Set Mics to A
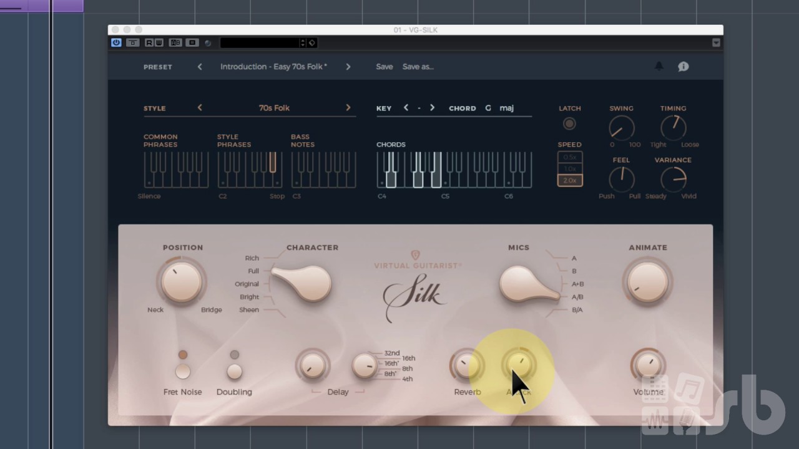 click(x=574, y=258)
